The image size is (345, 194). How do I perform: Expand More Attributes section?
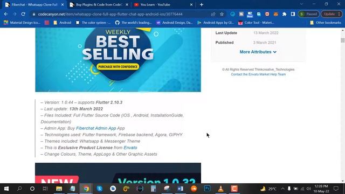click(x=258, y=52)
